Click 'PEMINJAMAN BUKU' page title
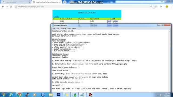Viewport: 173px width, 97px height. pyautogui.click(x=87, y=13)
